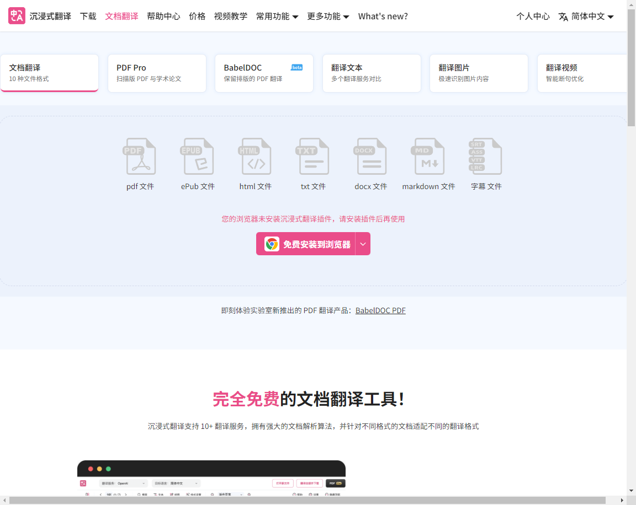Switch to the 翻译图片 tab card
This screenshot has width=636, height=505.
pos(479,73)
